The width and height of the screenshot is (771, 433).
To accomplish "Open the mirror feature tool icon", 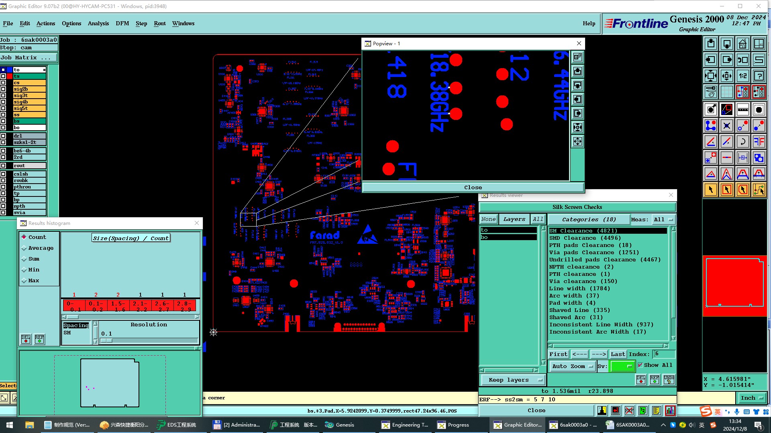I will point(759,142).
